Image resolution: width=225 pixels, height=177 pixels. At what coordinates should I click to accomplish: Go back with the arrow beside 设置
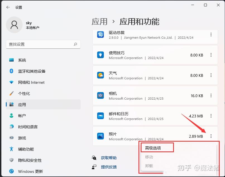click(8, 7)
